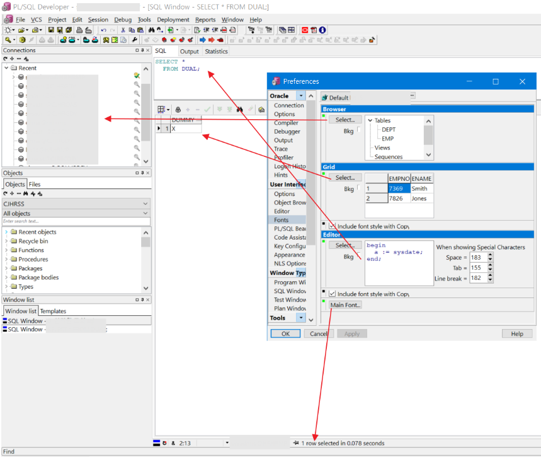This screenshot has height=457, width=541.
Task: Switch to the Output tab
Action: [x=190, y=52]
